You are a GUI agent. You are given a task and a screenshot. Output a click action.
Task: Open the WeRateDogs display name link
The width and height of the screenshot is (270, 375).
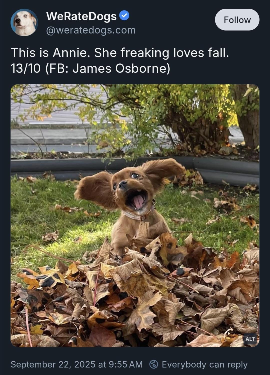click(x=81, y=16)
